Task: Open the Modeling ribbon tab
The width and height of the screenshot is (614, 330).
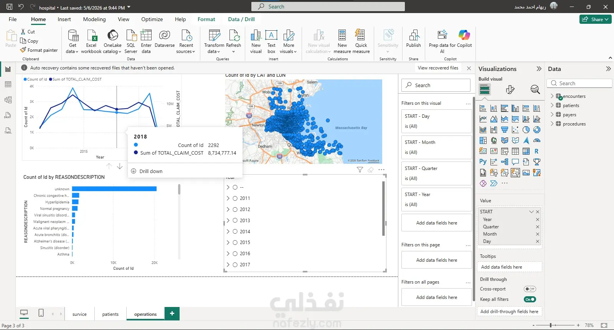Action: 94,19
